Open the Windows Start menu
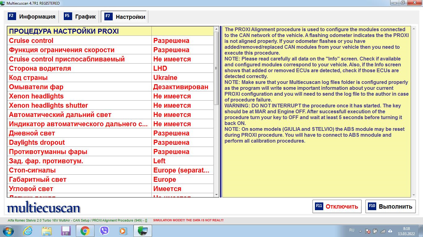Viewport: 423px width, 237px height. 7,231
